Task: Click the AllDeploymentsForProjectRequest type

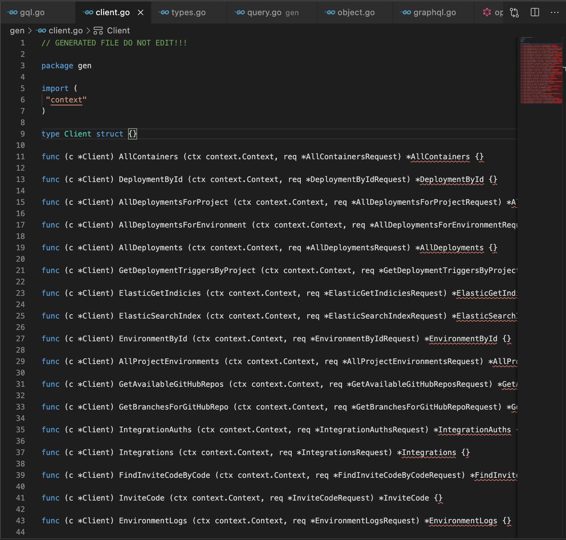Action: coord(426,202)
